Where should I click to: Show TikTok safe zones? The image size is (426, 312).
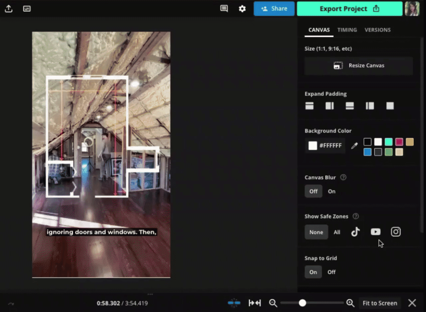pyautogui.click(x=355, y=232)
